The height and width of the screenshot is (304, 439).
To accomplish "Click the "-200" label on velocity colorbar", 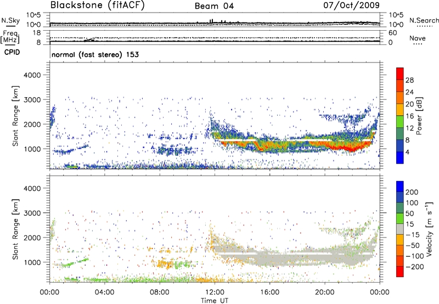I will tap(415, 267).
